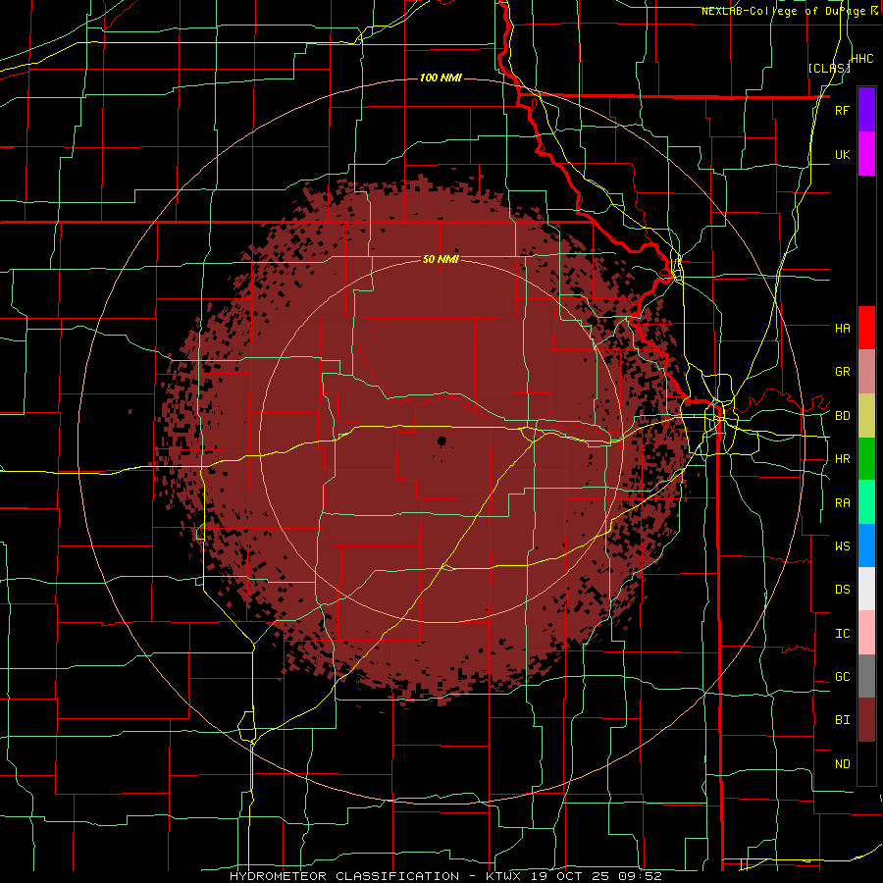This screenshot has height=883, width=883.
Task: Click the BI legend label
Action: point(842,720)
